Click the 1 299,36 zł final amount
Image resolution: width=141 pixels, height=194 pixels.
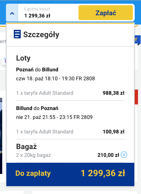pos(103,173)
